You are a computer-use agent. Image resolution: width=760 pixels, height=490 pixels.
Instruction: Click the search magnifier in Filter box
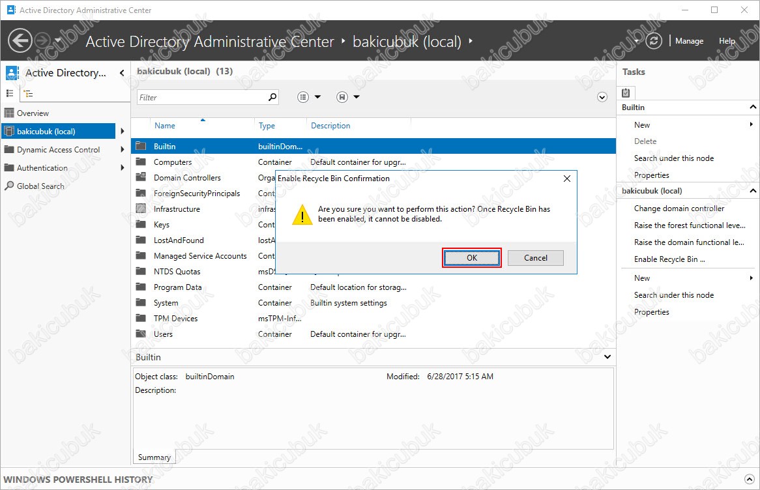click(272, 97)
